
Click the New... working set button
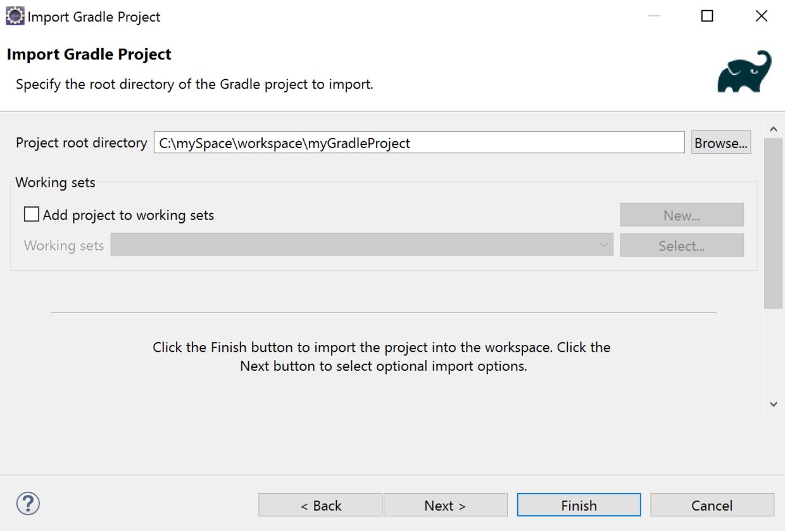[681, 215]
